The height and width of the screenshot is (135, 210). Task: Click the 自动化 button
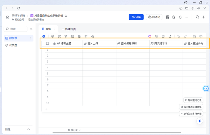154,17
